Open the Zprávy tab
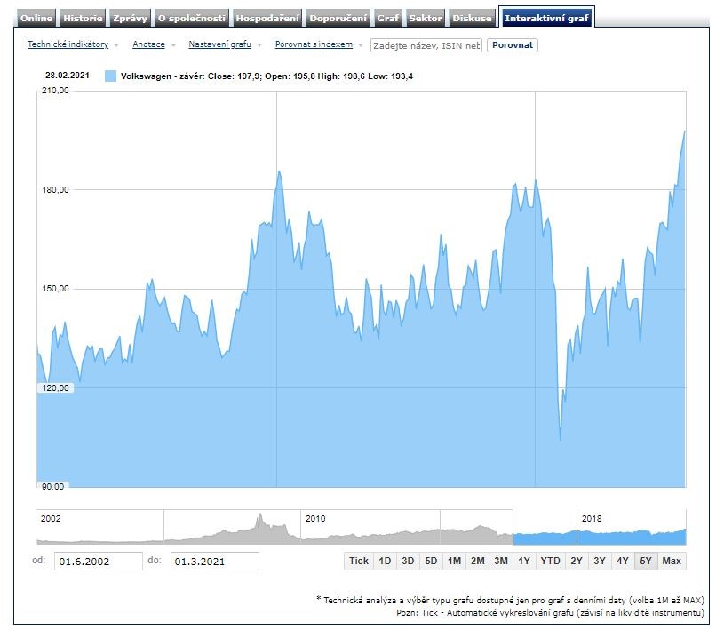Screen dimensions: 724x638 (x=130, y=18)
